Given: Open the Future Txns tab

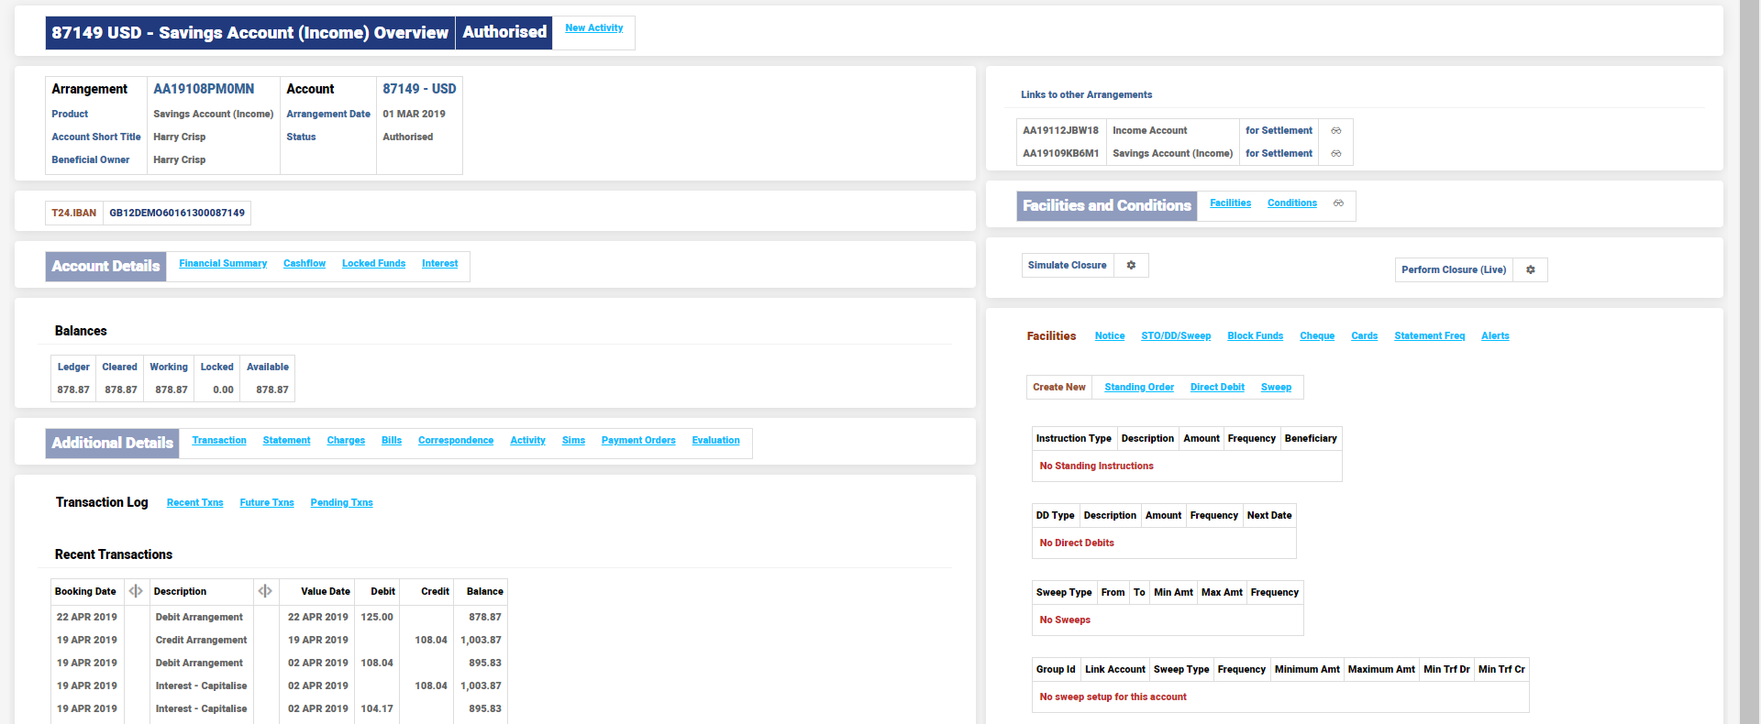Looking at the screenshot, I should click(x=267, y=503).
